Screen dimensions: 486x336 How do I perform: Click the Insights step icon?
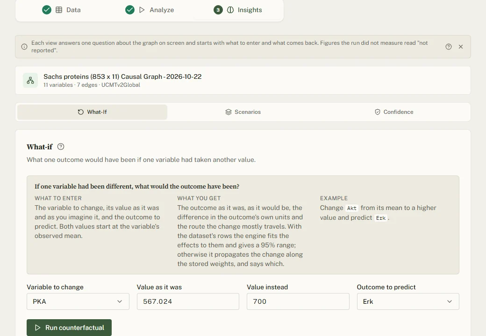pyautogui.click(x=230, y=10)
